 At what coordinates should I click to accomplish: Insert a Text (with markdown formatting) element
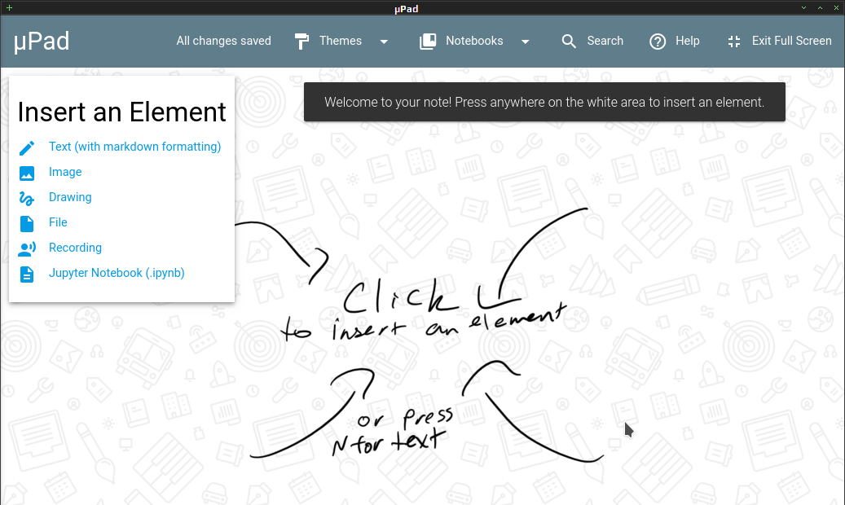tap(134, 147)
